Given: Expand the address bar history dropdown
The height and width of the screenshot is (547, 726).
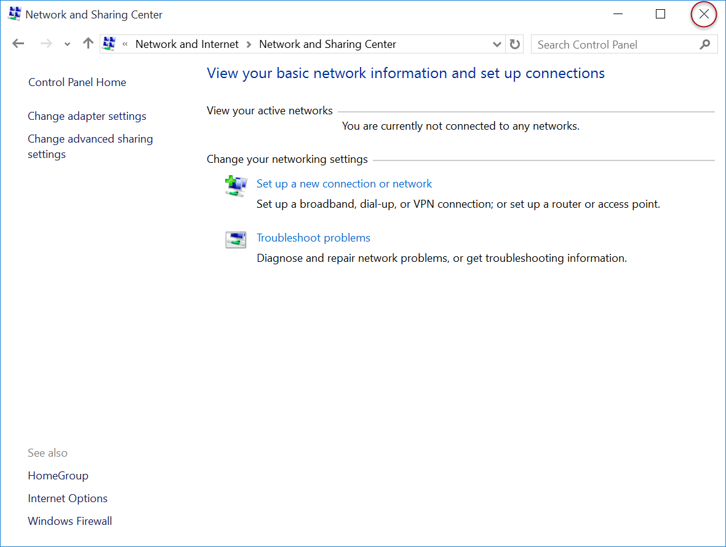Looking at the screenshot, I should click(497, 44).
